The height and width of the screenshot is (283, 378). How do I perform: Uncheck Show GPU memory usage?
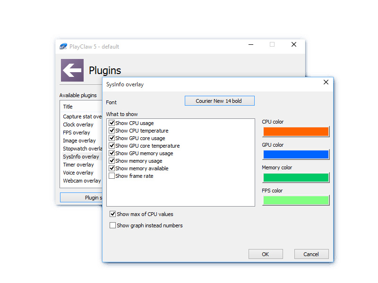[x=112, y=153]
